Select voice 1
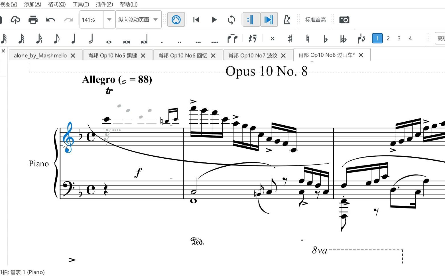Image resolution: width=445 pixels, height=278 pixels. pyautogui.click(x=377, y=38)
